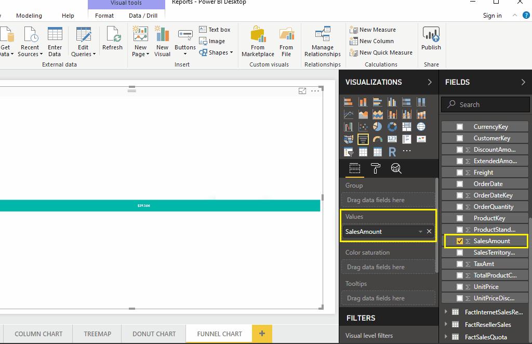This screenshot has height=344, width=532.
Task: Insert a Text box from ribbon
Action: 215,30
